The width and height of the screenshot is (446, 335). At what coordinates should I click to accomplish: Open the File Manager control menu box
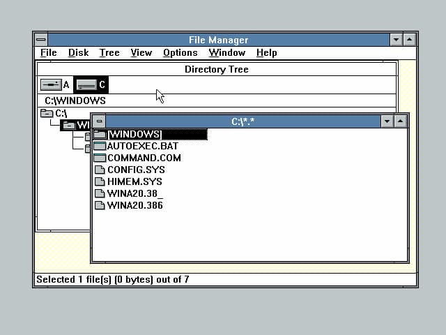click(41, 40)
